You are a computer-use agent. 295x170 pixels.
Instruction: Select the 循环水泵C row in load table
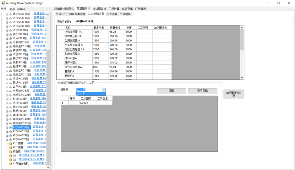tap(114, 63)
